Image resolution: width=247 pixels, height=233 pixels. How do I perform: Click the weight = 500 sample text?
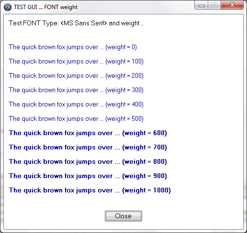[x=76, y=119]
